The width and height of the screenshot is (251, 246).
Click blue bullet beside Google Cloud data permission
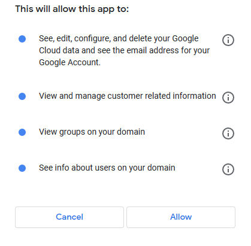(x=22, y=39)
